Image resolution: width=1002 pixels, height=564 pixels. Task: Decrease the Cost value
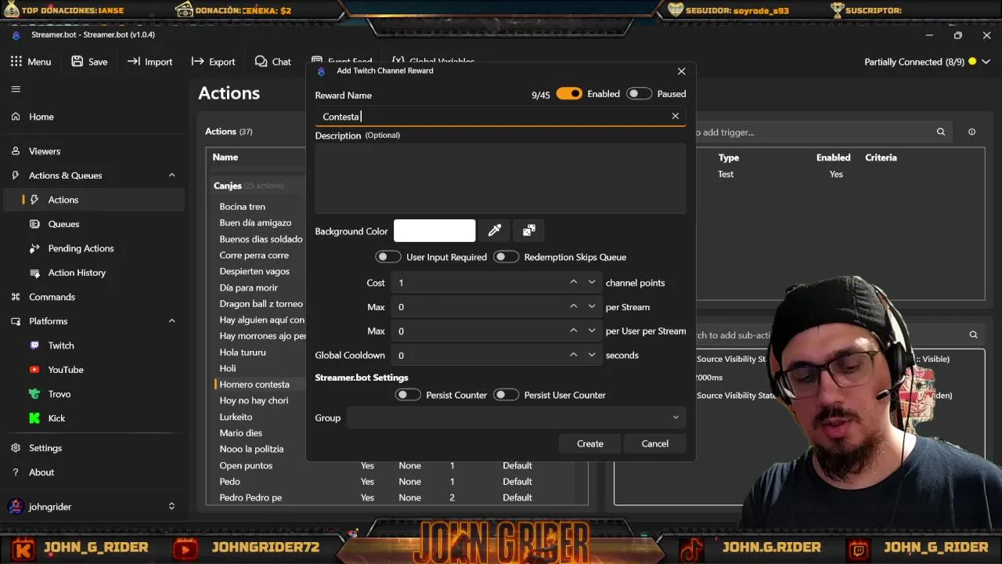pos(592,283)
